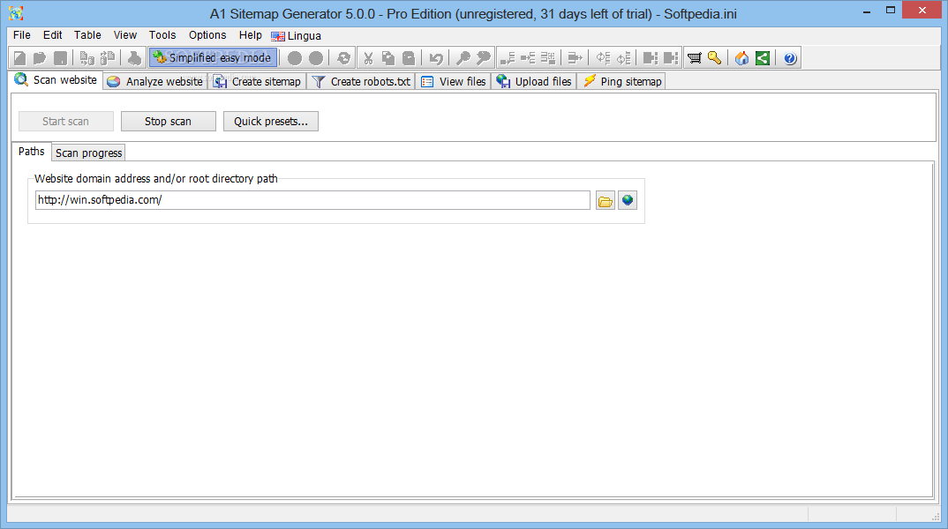
Task: Switch to the Create sitemap tab
Action: pos(258,81)
